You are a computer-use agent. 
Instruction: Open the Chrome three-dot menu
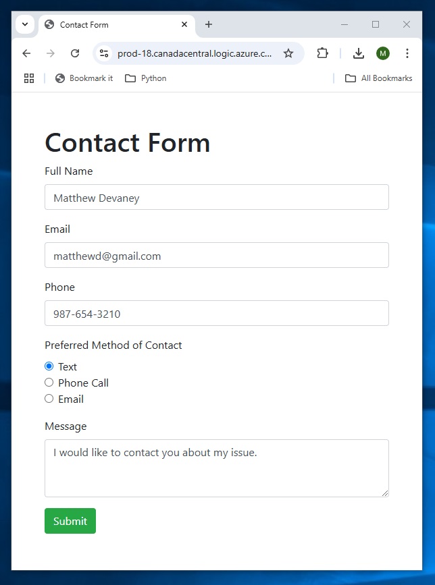tap(407, 53)
